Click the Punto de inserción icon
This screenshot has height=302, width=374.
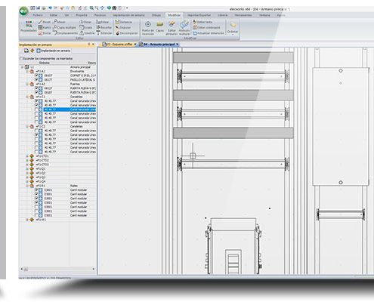pos(148,27)
